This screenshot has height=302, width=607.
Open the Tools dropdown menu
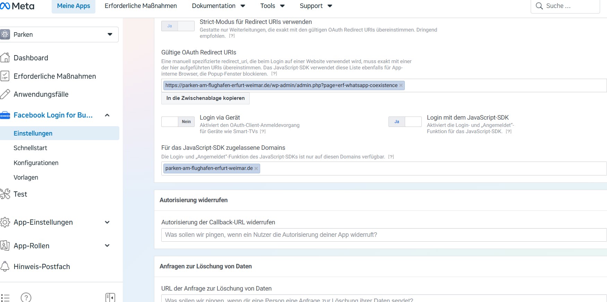tap(273, 6)
